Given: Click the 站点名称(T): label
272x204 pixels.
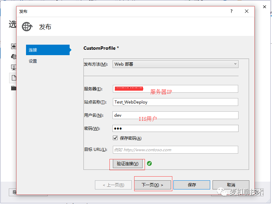Looking at the screenshot, I should (95, 102).
